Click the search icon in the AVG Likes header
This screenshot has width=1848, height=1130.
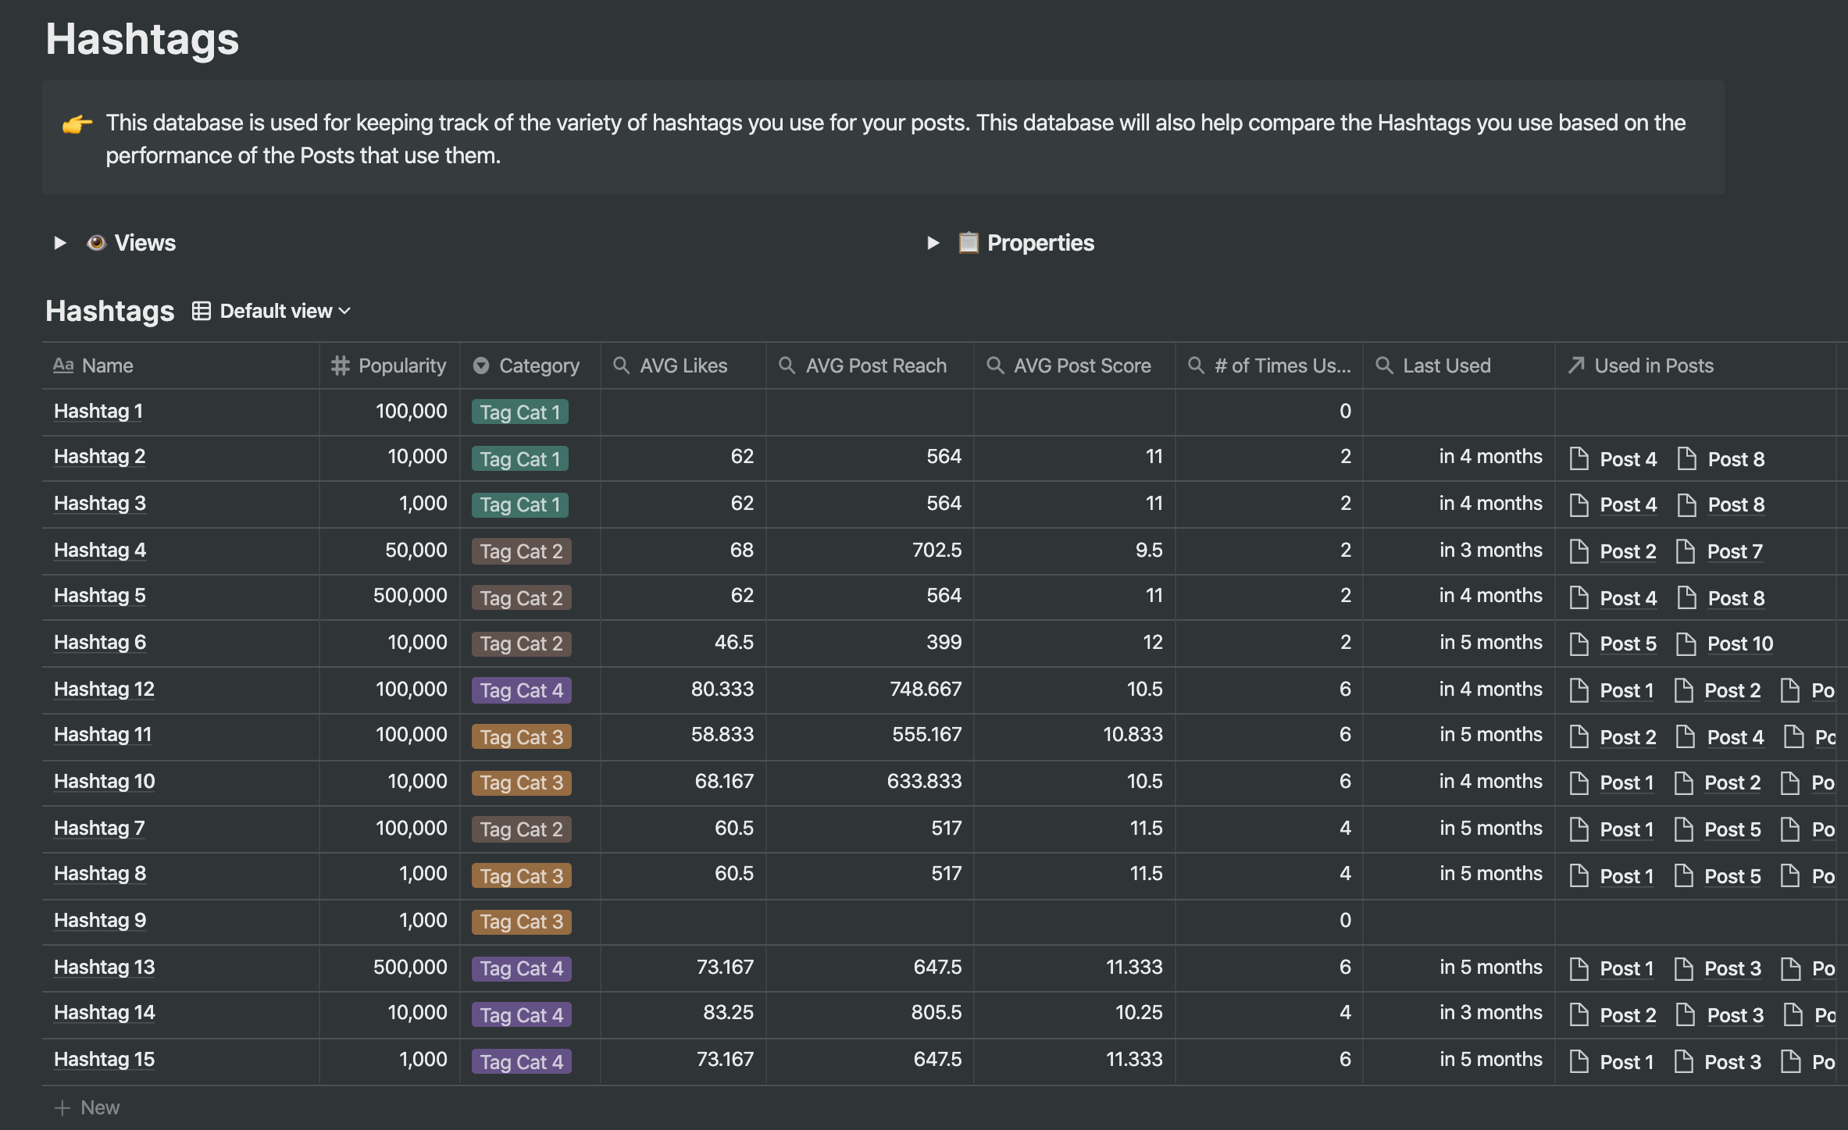point(621,365)
